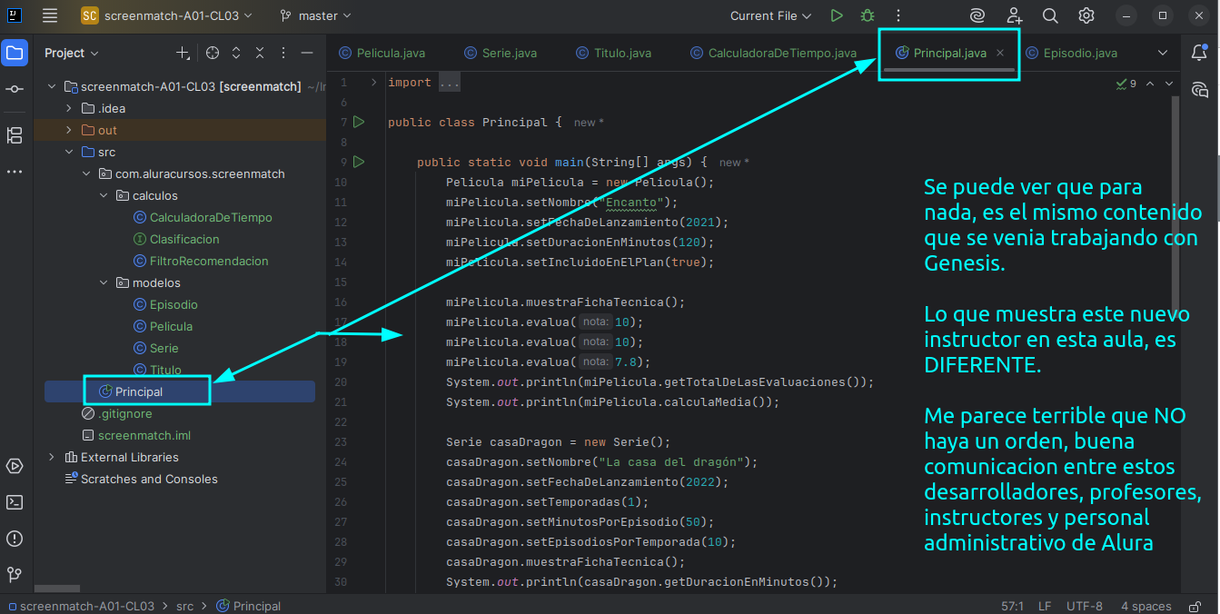Open the More Actions vertical dots menu
Image resolution: width=1220 pixels, height=614 pixels.
click(898, 15)
